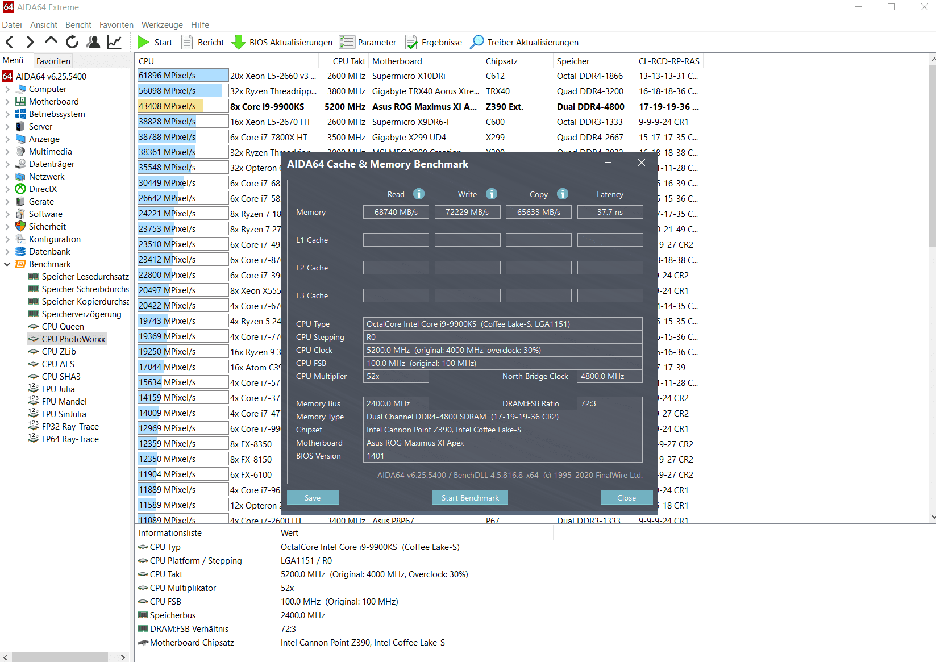
Task: Select the Datenbank tree item
Action: point(49,251)
